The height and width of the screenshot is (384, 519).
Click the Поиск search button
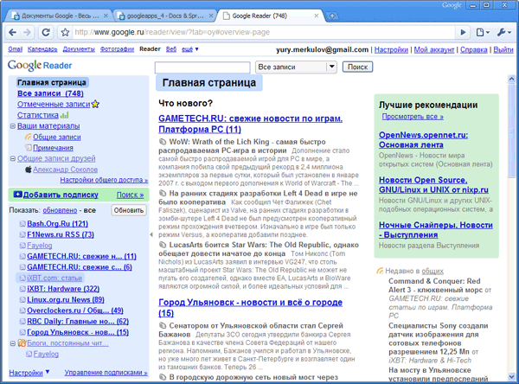[x=357, y=67]
